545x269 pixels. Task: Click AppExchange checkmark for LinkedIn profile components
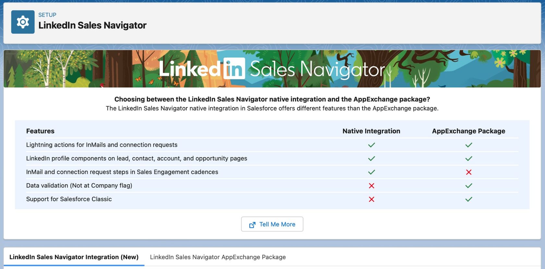468,159
